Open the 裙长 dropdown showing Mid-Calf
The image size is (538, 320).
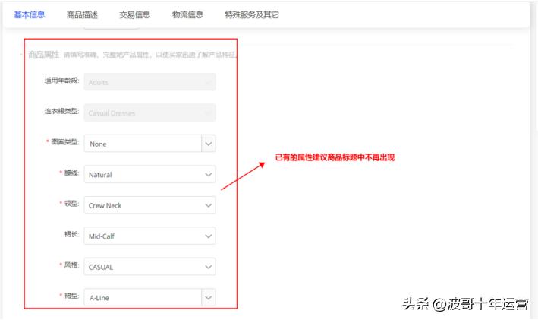(149, 236)
